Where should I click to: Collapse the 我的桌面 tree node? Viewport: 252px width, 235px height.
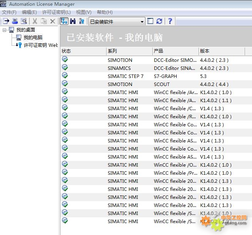click(x=4, y=30)
